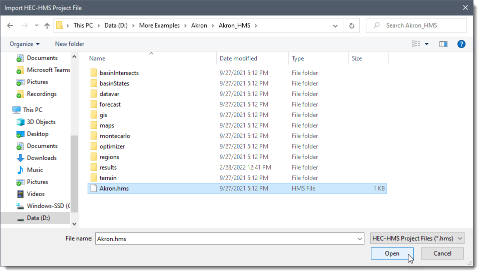Click the '2/28/2022 12:41 PM' date cell
The width and height of the screenshot is (481, 274).
point(245,167)
